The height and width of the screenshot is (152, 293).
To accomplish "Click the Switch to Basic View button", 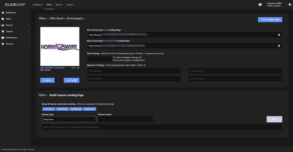I will tap(270, 20).
